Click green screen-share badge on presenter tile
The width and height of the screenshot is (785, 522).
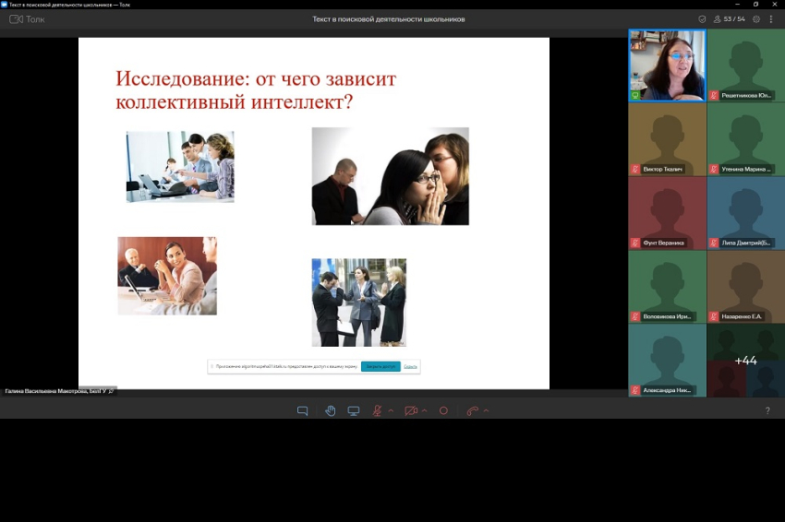(x=635, y=95)
